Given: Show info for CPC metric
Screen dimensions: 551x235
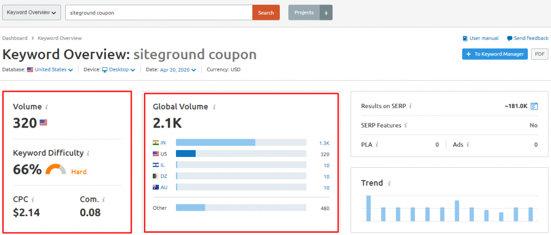Looking at the screenshot, I should (33, 200).
